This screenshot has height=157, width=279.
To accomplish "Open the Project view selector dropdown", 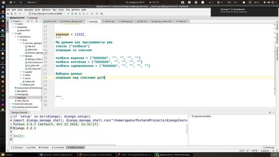I will coord(18,21).
